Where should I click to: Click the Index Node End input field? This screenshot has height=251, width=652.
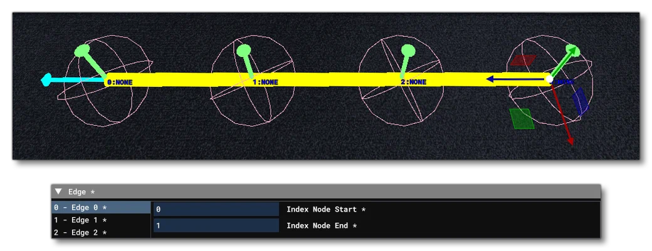tap(216, 226)
